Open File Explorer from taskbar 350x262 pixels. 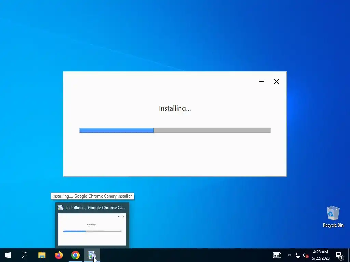click(x=42, y=255)
